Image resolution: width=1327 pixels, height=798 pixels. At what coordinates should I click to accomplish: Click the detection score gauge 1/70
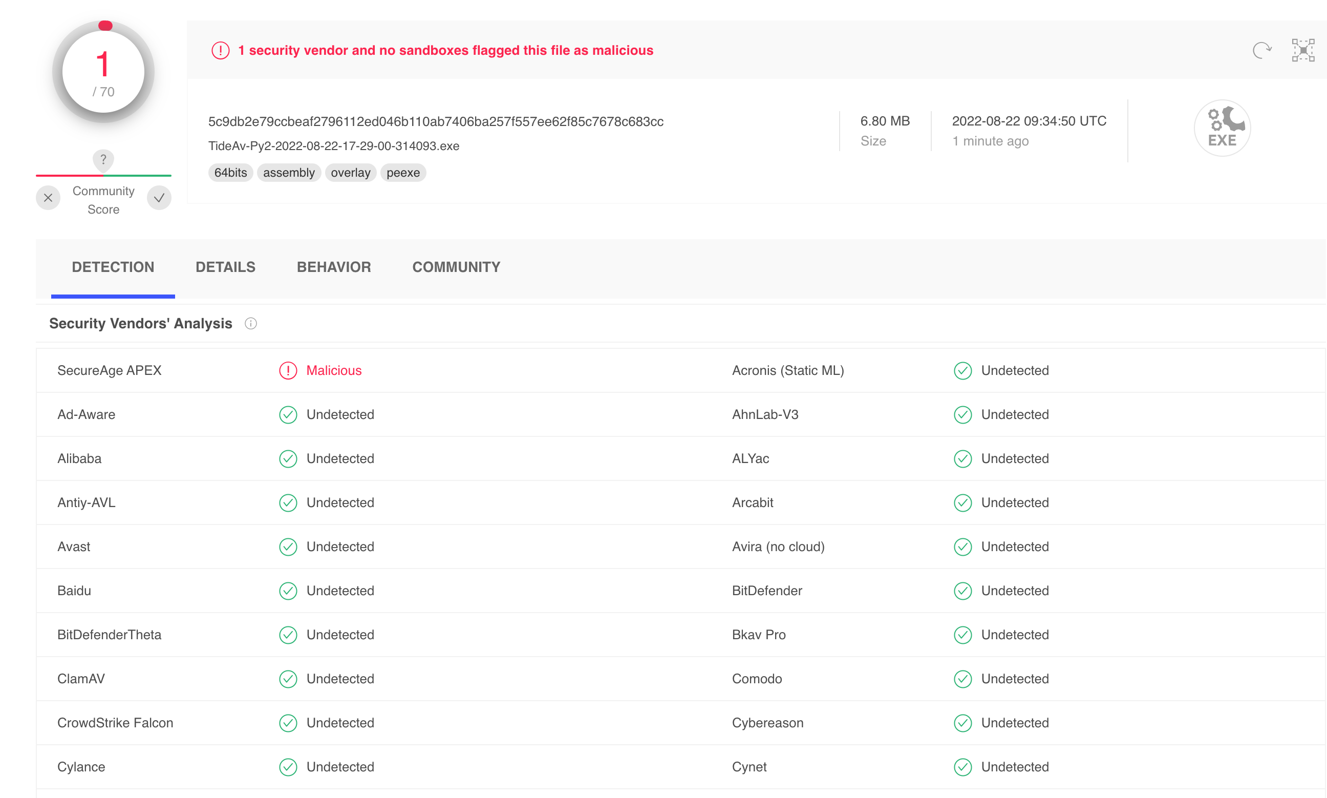pos(103,73)
